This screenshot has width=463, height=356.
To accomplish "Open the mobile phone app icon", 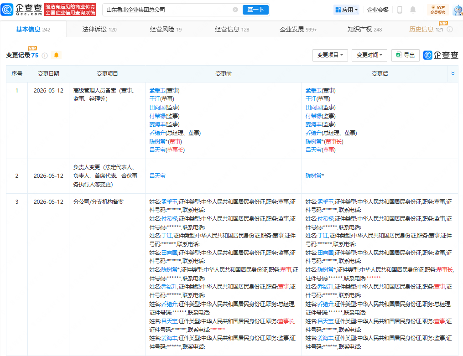I will click(x=400, y=10).
